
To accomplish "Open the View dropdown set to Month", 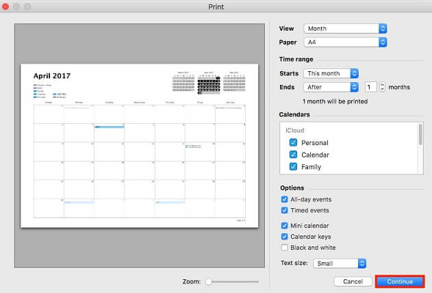I will [347, 29].
